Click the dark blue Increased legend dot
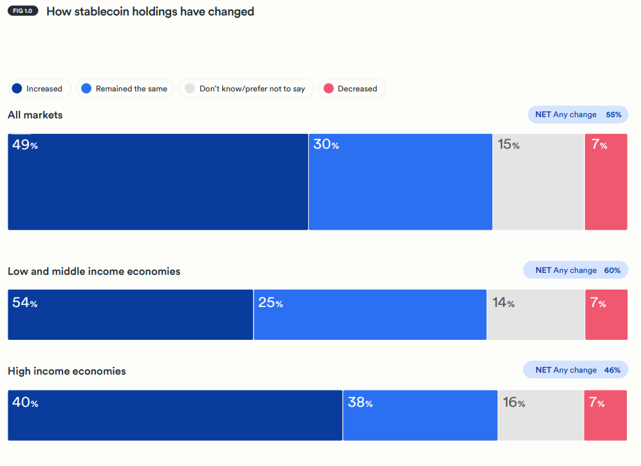The image size is (641, 466). [x=17, y=89]
